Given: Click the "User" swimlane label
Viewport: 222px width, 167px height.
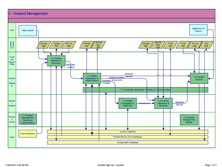Looking at the screenshot, I should click(x=12, y=30).
